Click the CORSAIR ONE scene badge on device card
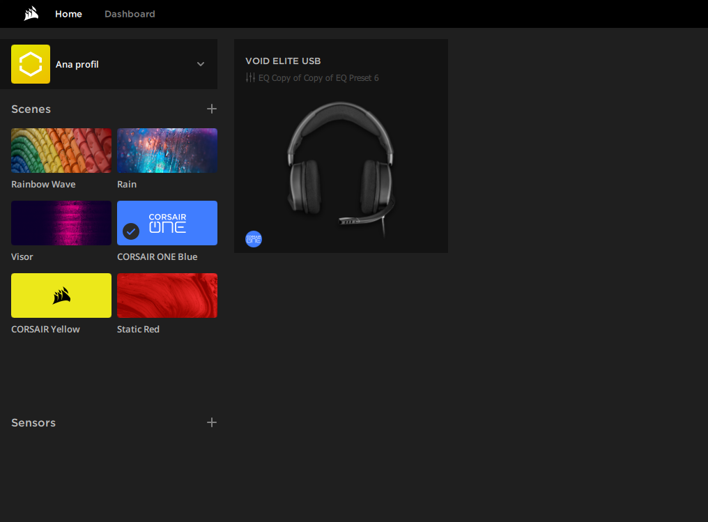This screenshot has height=522, width=708. [x=254, y=239]
